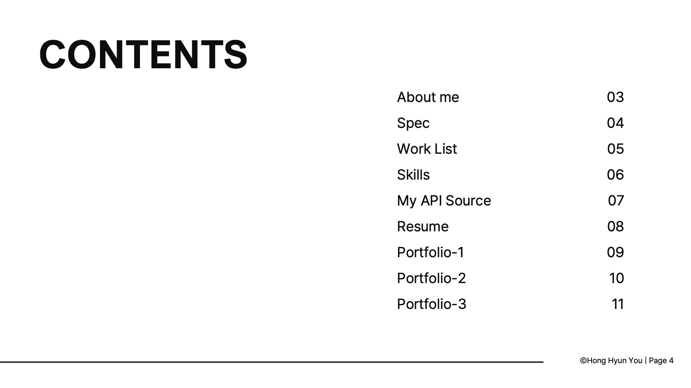
Task: Go to the Skills entry
Action: coord(413,175)
